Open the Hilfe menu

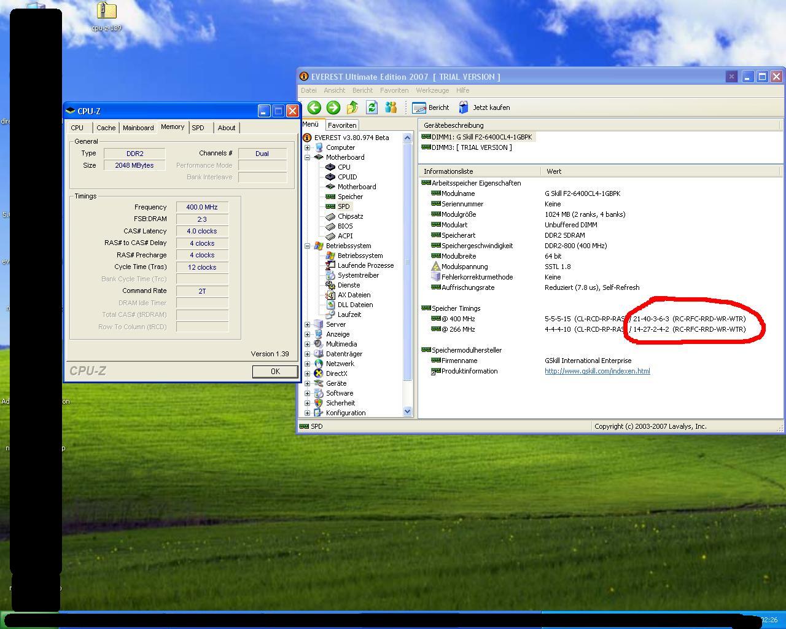coord(463,90)
